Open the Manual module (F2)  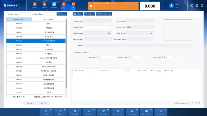click(x=60, y=112)
